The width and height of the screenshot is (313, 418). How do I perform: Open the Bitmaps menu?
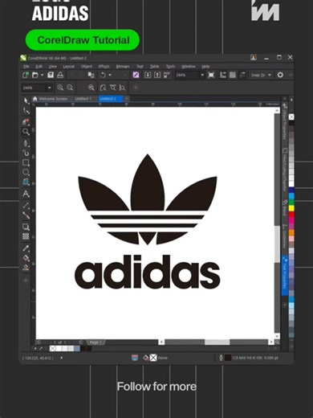pyautogui.click(x=123, y=66)
